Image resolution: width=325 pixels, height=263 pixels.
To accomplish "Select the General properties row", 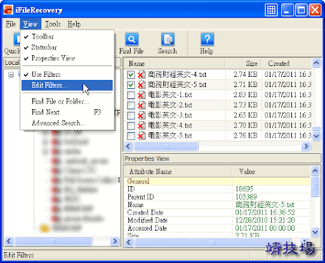I will pyautogui.click(x=217, y=181).
